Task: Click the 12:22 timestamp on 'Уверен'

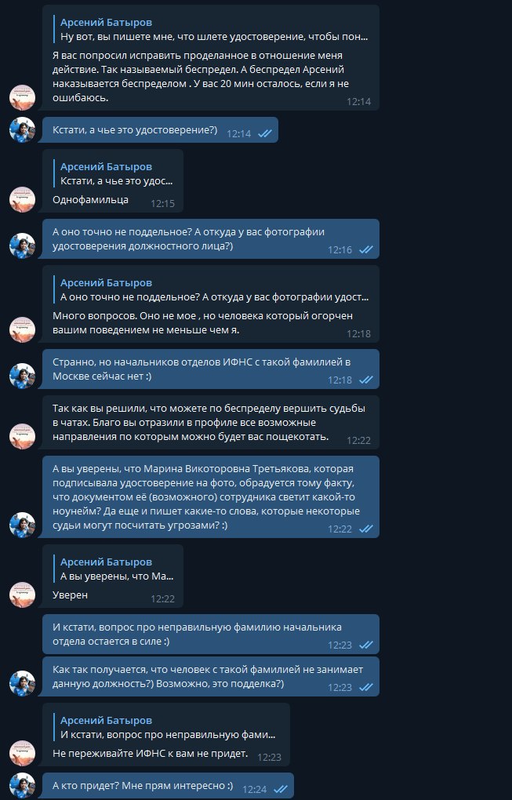Action: [162, 599]
